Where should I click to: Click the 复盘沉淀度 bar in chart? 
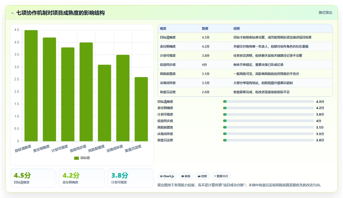click(141, 109)
